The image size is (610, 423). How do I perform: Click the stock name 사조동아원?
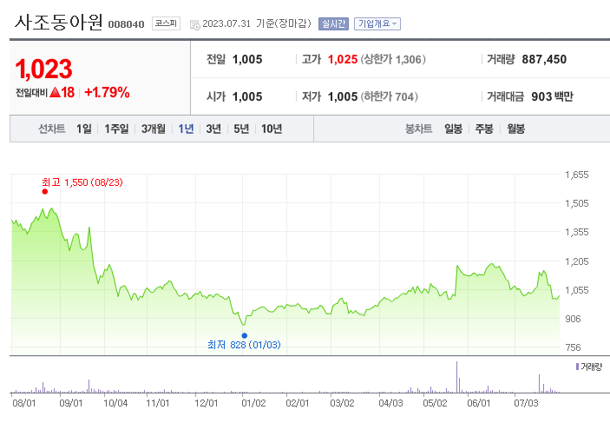59,23
